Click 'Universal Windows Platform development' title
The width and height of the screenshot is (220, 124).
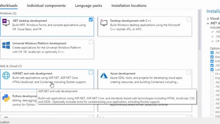point(39,43)
